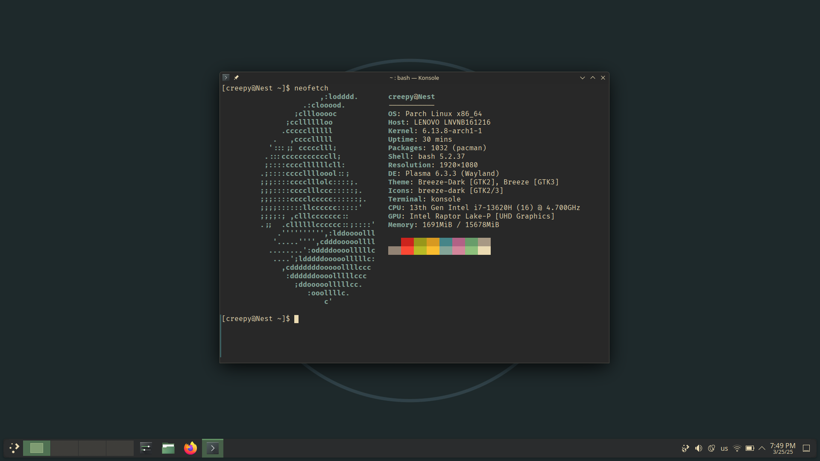Launch Firefox from the taskbar
The image size is (820, 461).
(x=190, y=448)
